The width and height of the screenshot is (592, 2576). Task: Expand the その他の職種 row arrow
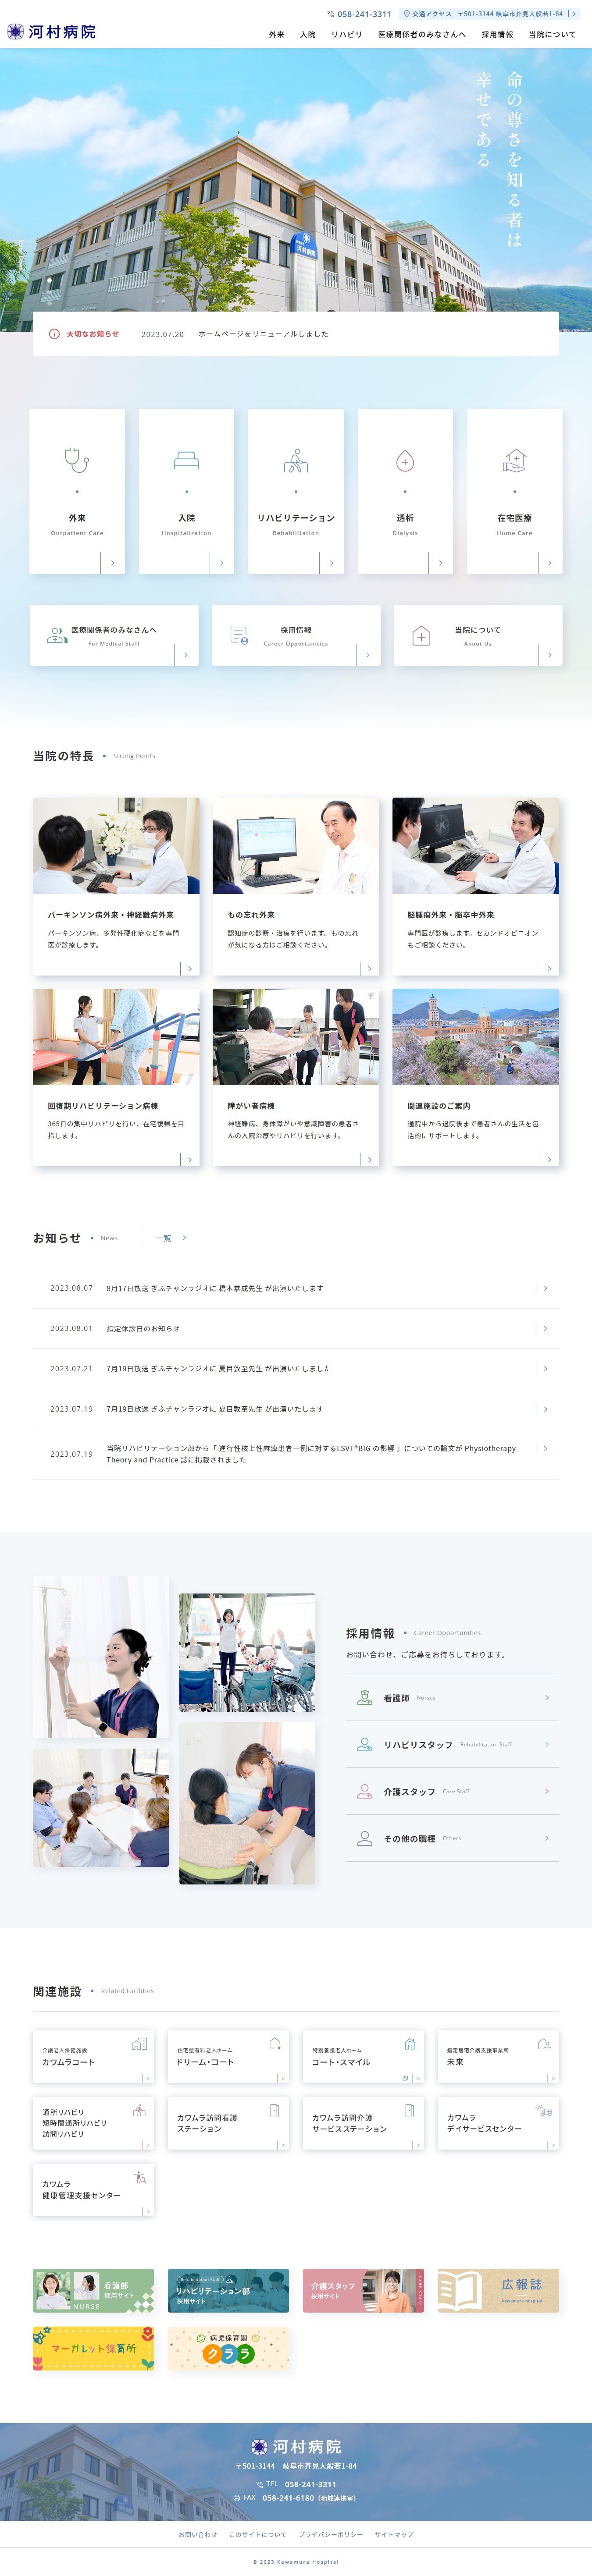click(x=547, y=1838)
